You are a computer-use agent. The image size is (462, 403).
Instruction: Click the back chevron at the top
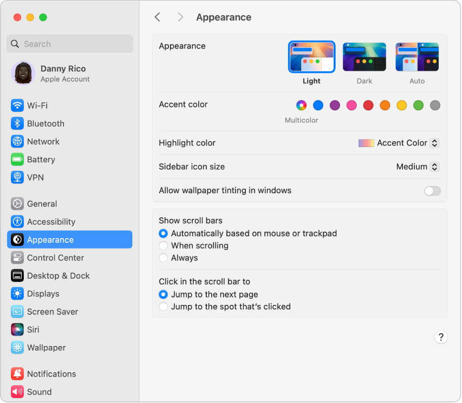157,17
